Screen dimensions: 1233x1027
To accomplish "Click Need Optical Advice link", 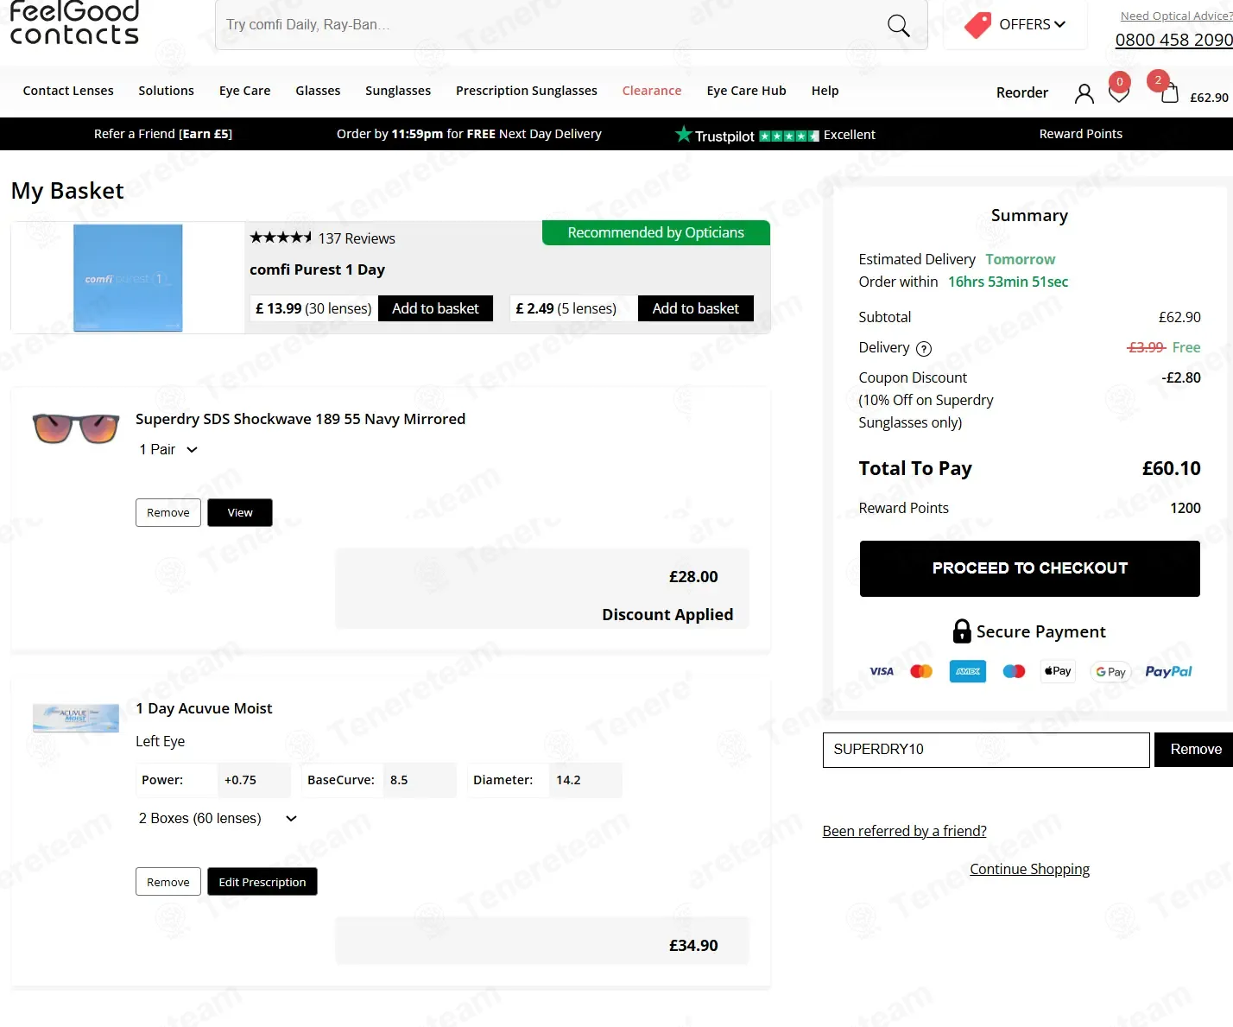I will pos(1177,16).
